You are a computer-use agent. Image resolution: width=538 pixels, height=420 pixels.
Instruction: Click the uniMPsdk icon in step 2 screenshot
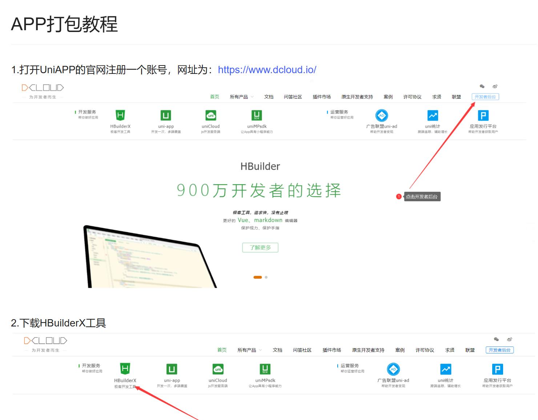[x=265, y=369]
